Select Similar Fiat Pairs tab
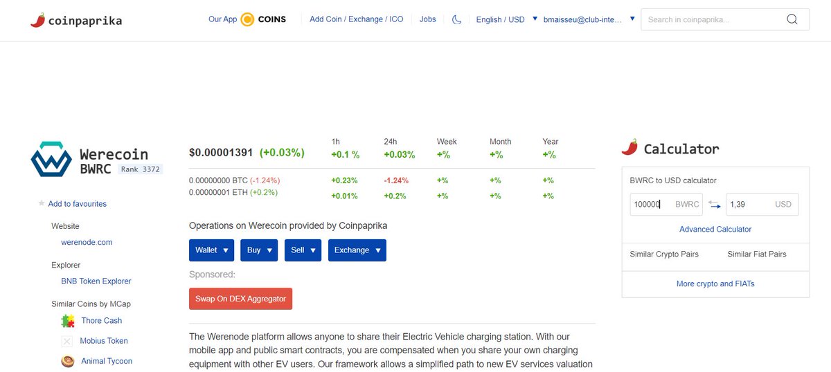 pyautogui.click(x=757, y=254)
